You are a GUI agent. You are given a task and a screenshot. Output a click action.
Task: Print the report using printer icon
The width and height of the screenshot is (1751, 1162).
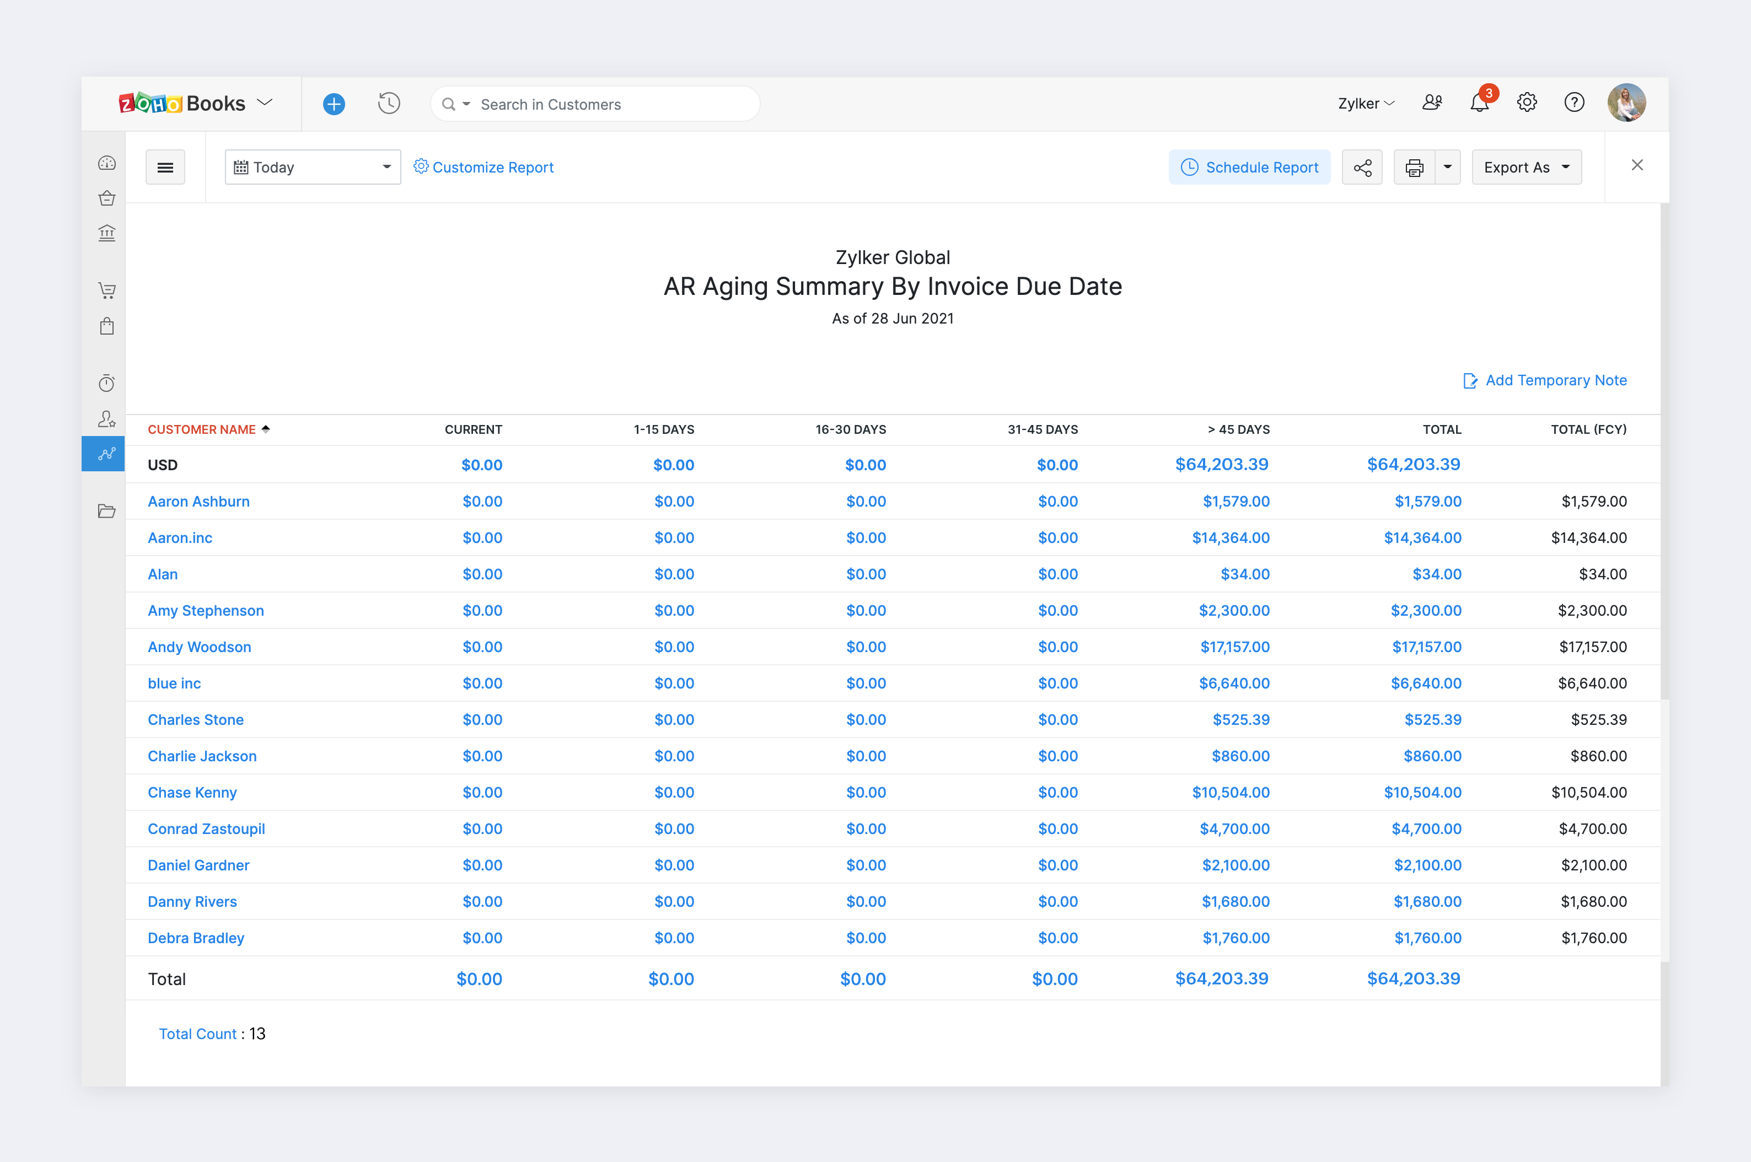click(x=1414, y=168)
